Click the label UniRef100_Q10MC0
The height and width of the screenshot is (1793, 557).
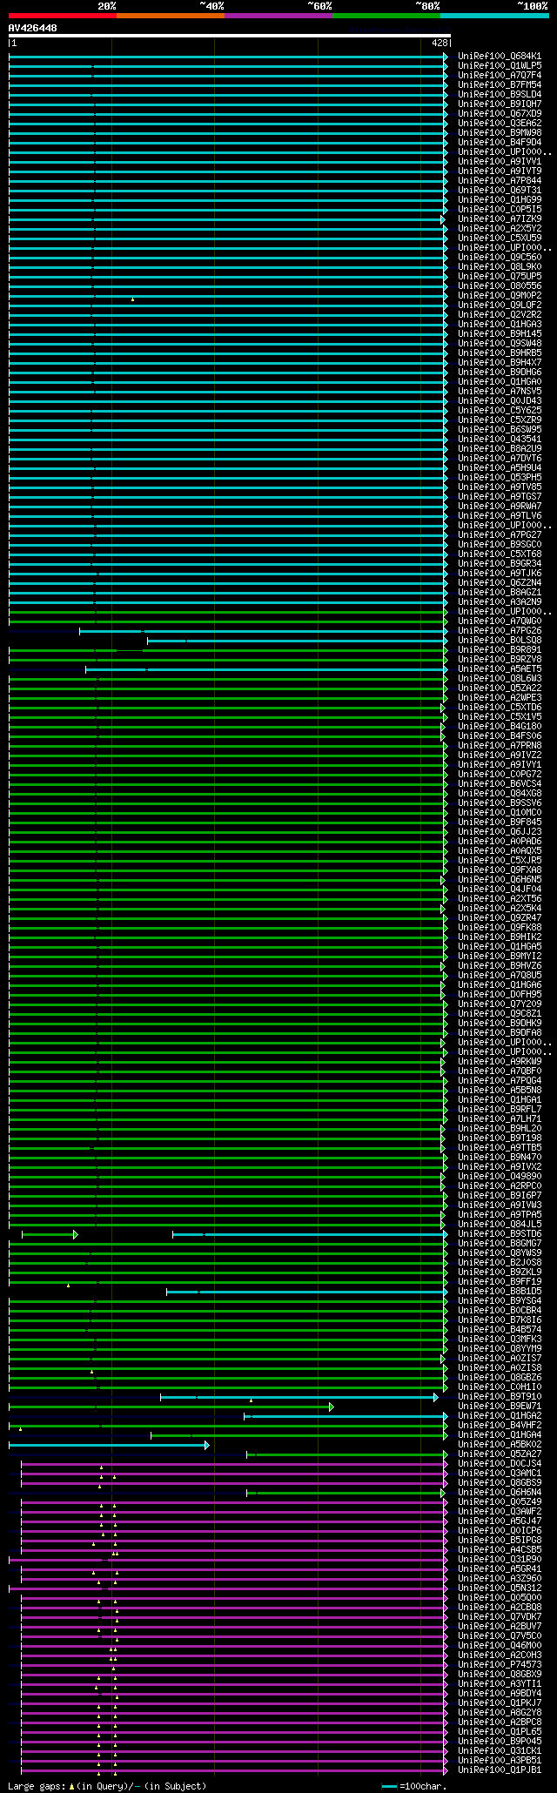500,812
